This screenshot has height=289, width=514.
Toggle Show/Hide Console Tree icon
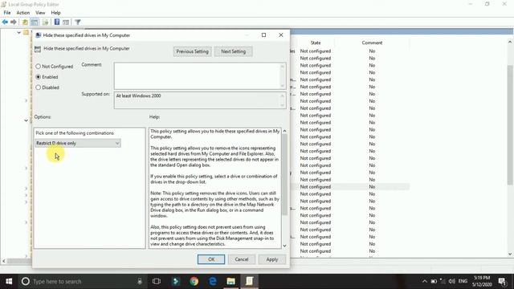tap(35, 22)
